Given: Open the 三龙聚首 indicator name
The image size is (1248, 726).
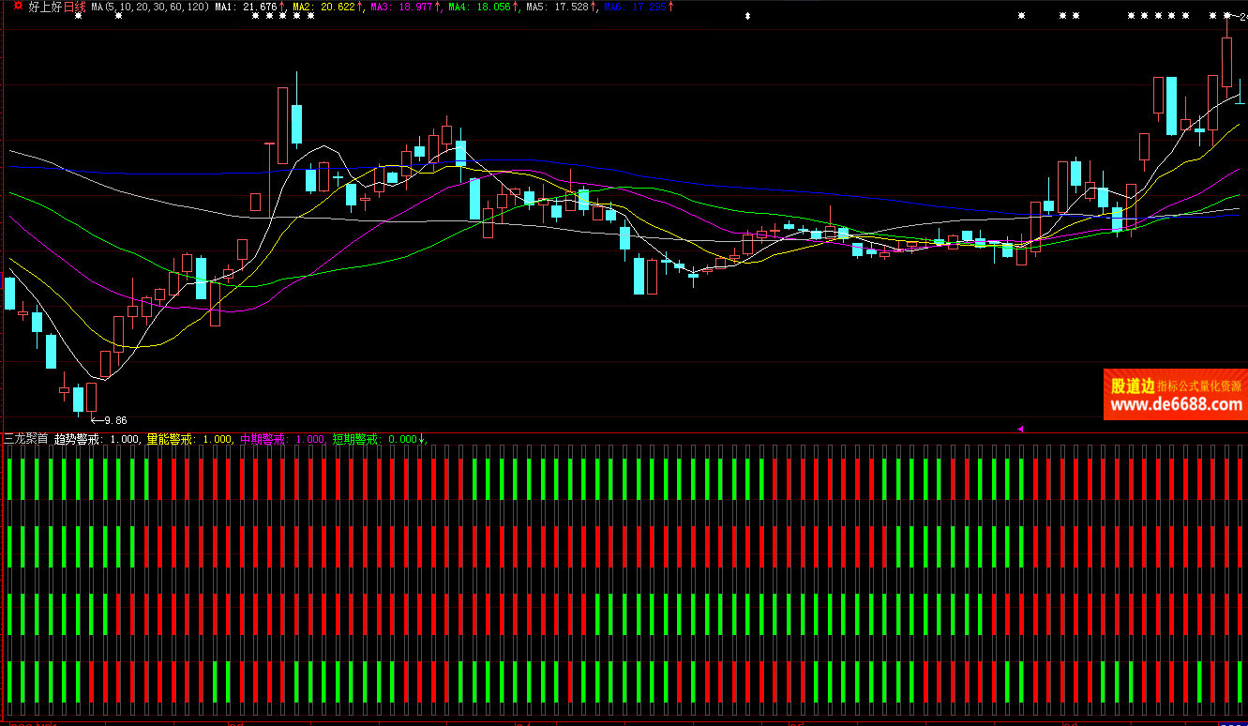Looking at the screenshot, I should click(26, 439).
